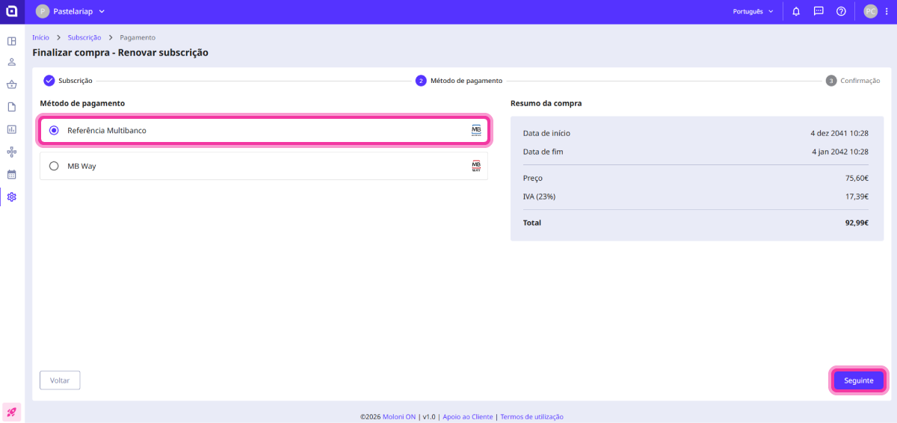Click the start date 4 dez 2041 10:28
Screen dimensions: 897x423
(839, 133)
